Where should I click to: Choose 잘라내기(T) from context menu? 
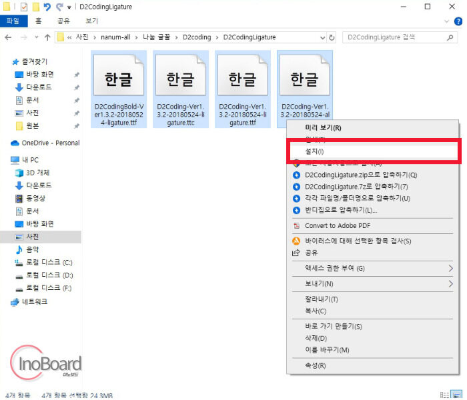click(x=372, y=299)
